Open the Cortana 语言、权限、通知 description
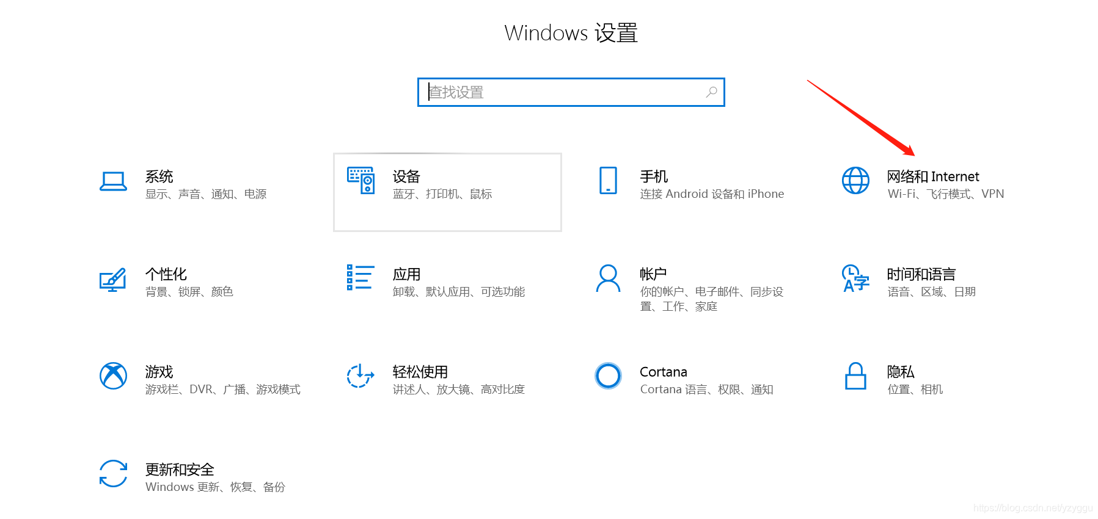This screenshot has width=1098, height=519. click(707, 390)
